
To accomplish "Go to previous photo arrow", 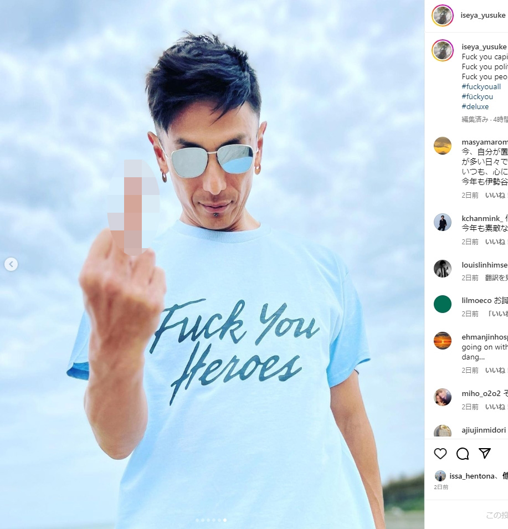I will [x=11, y=264].
